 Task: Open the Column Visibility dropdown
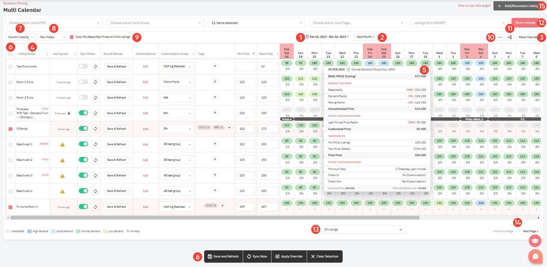tap(21, 37)
